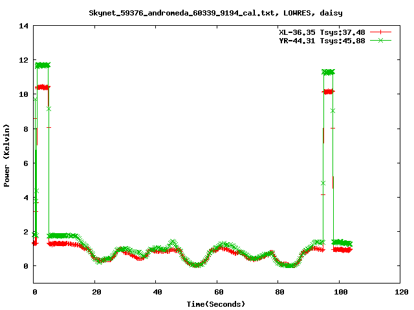
Task: Click the y-axis tick label 10
Action: [x=23, y=94]
